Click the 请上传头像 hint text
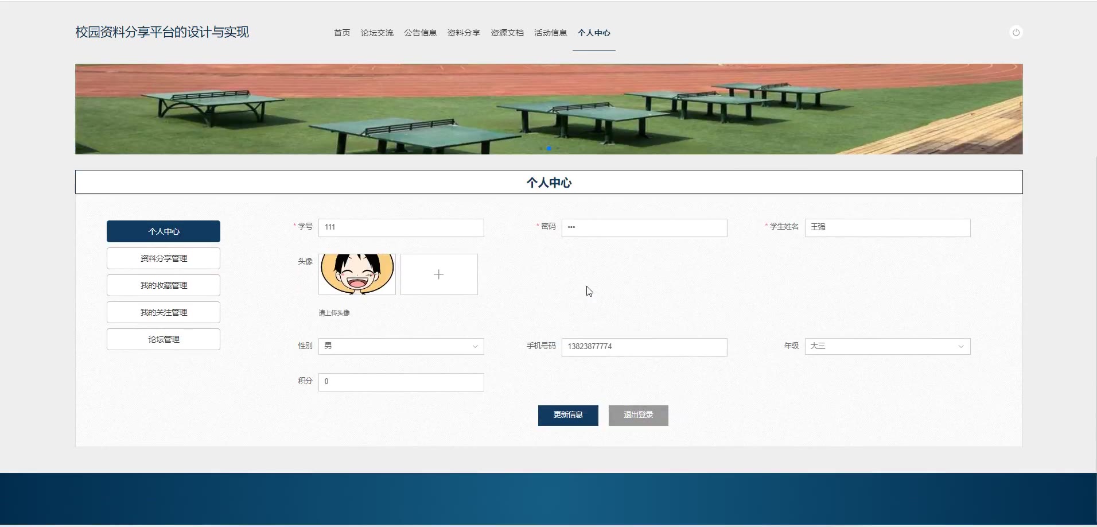 tap(334, 313)
